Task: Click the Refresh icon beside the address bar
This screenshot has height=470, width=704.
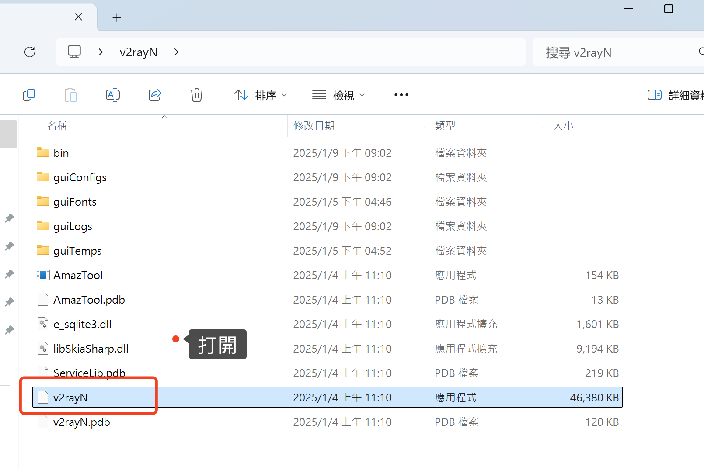Action: coord(30,52)
